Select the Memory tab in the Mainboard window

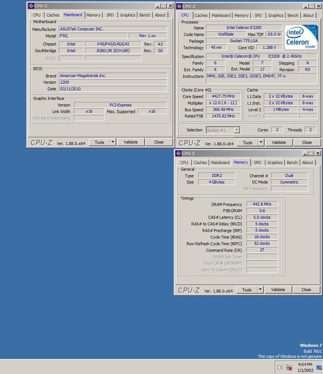pos(93,15)
